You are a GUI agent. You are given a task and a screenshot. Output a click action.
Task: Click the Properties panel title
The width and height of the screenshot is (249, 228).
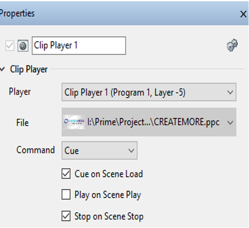[x=17, y=14]
